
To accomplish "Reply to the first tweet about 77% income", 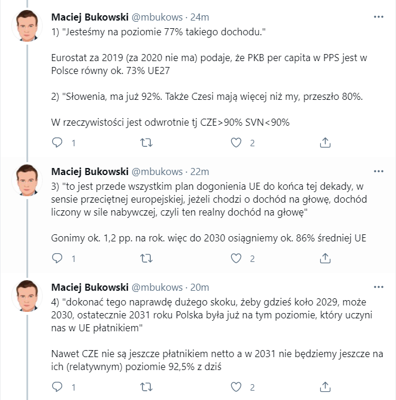I will click(x=57, y=143).
